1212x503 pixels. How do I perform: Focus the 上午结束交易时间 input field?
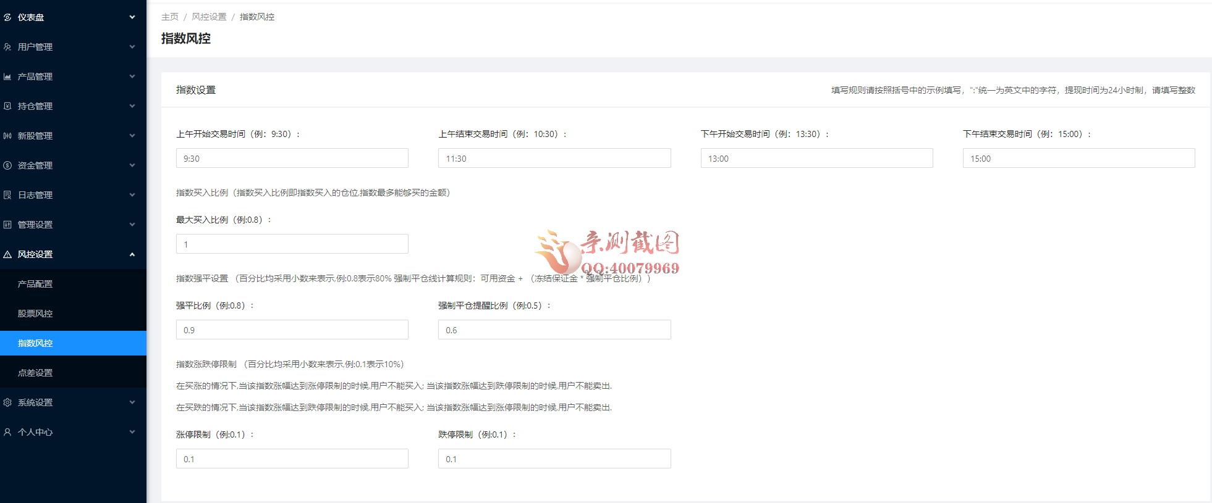(554, 158)
